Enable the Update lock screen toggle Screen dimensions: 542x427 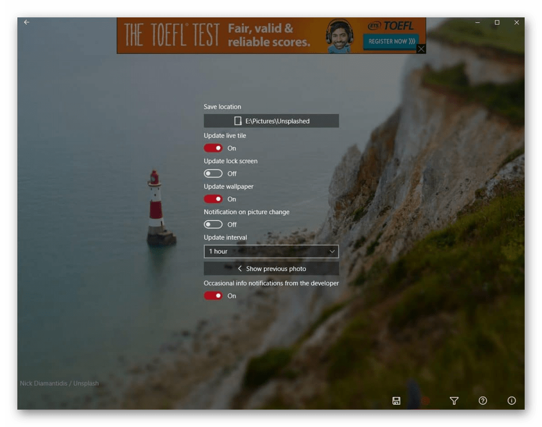coord(213,174)
